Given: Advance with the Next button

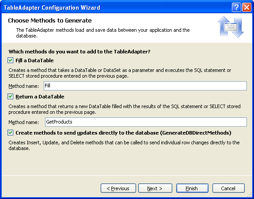Looking at the screenshot, I should 155,188.
